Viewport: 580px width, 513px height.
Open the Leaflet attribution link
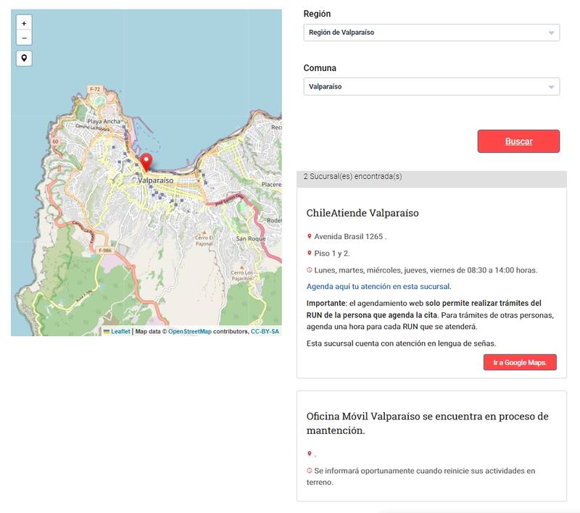click(120, 331)
